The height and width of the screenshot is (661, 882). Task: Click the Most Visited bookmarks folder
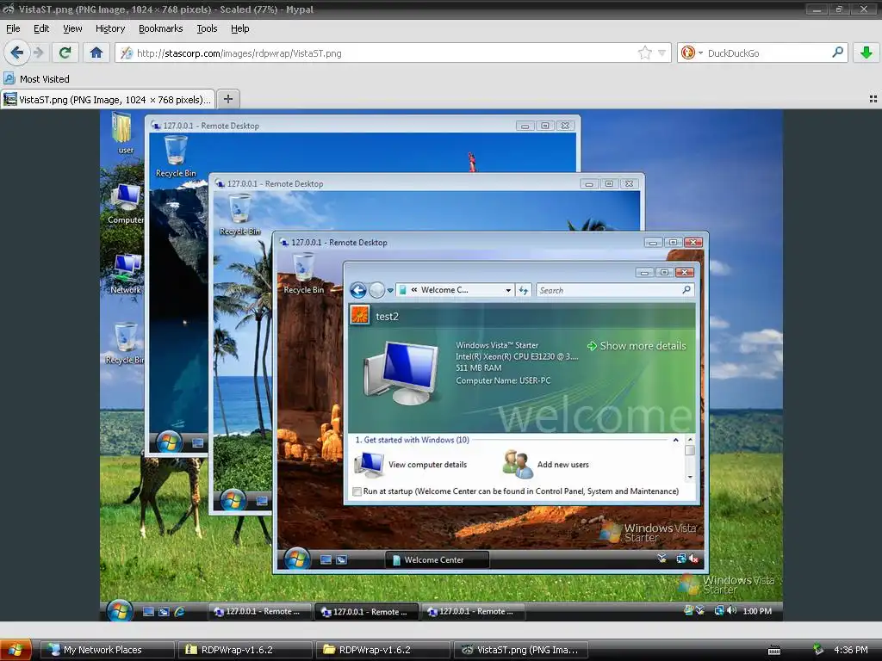tap(36, 78)
